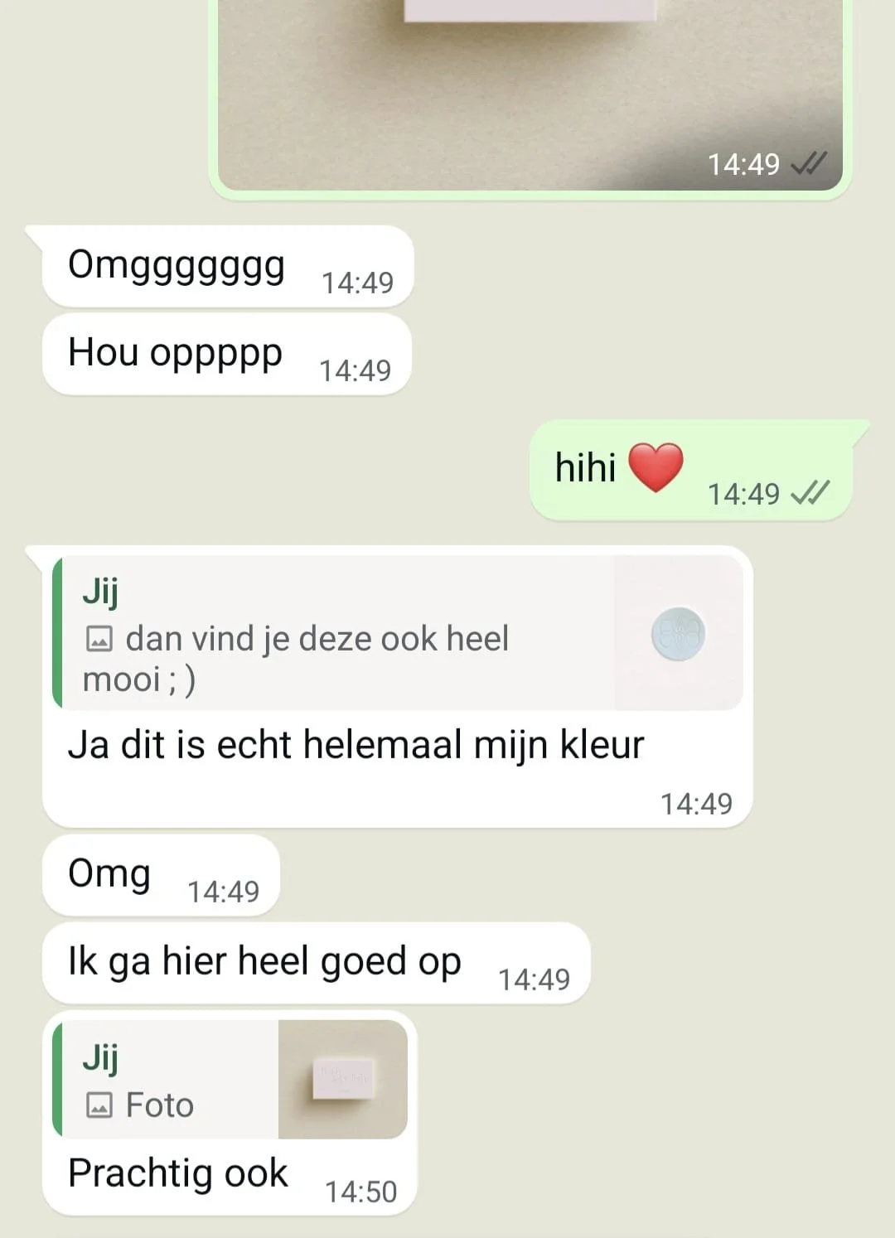Tap the image icon before 'dan vind je deze'
Screen dimensions: 895x1238
(99, 639)
